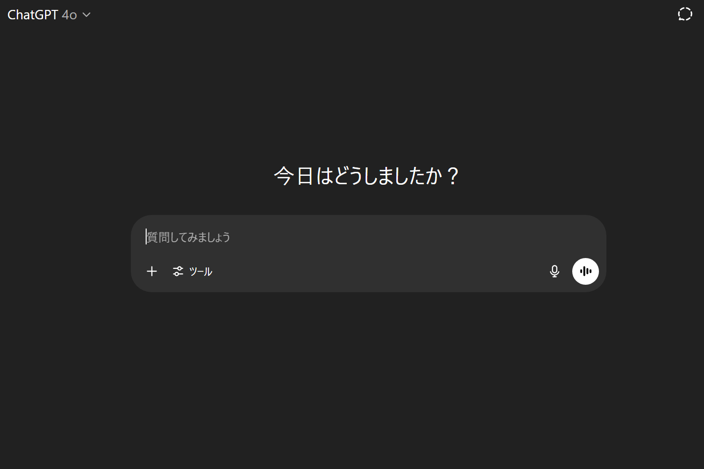This screenshot has width=704, height=469.
Task: Click the ChatGPT title text
Action: (x=33, y=15)
